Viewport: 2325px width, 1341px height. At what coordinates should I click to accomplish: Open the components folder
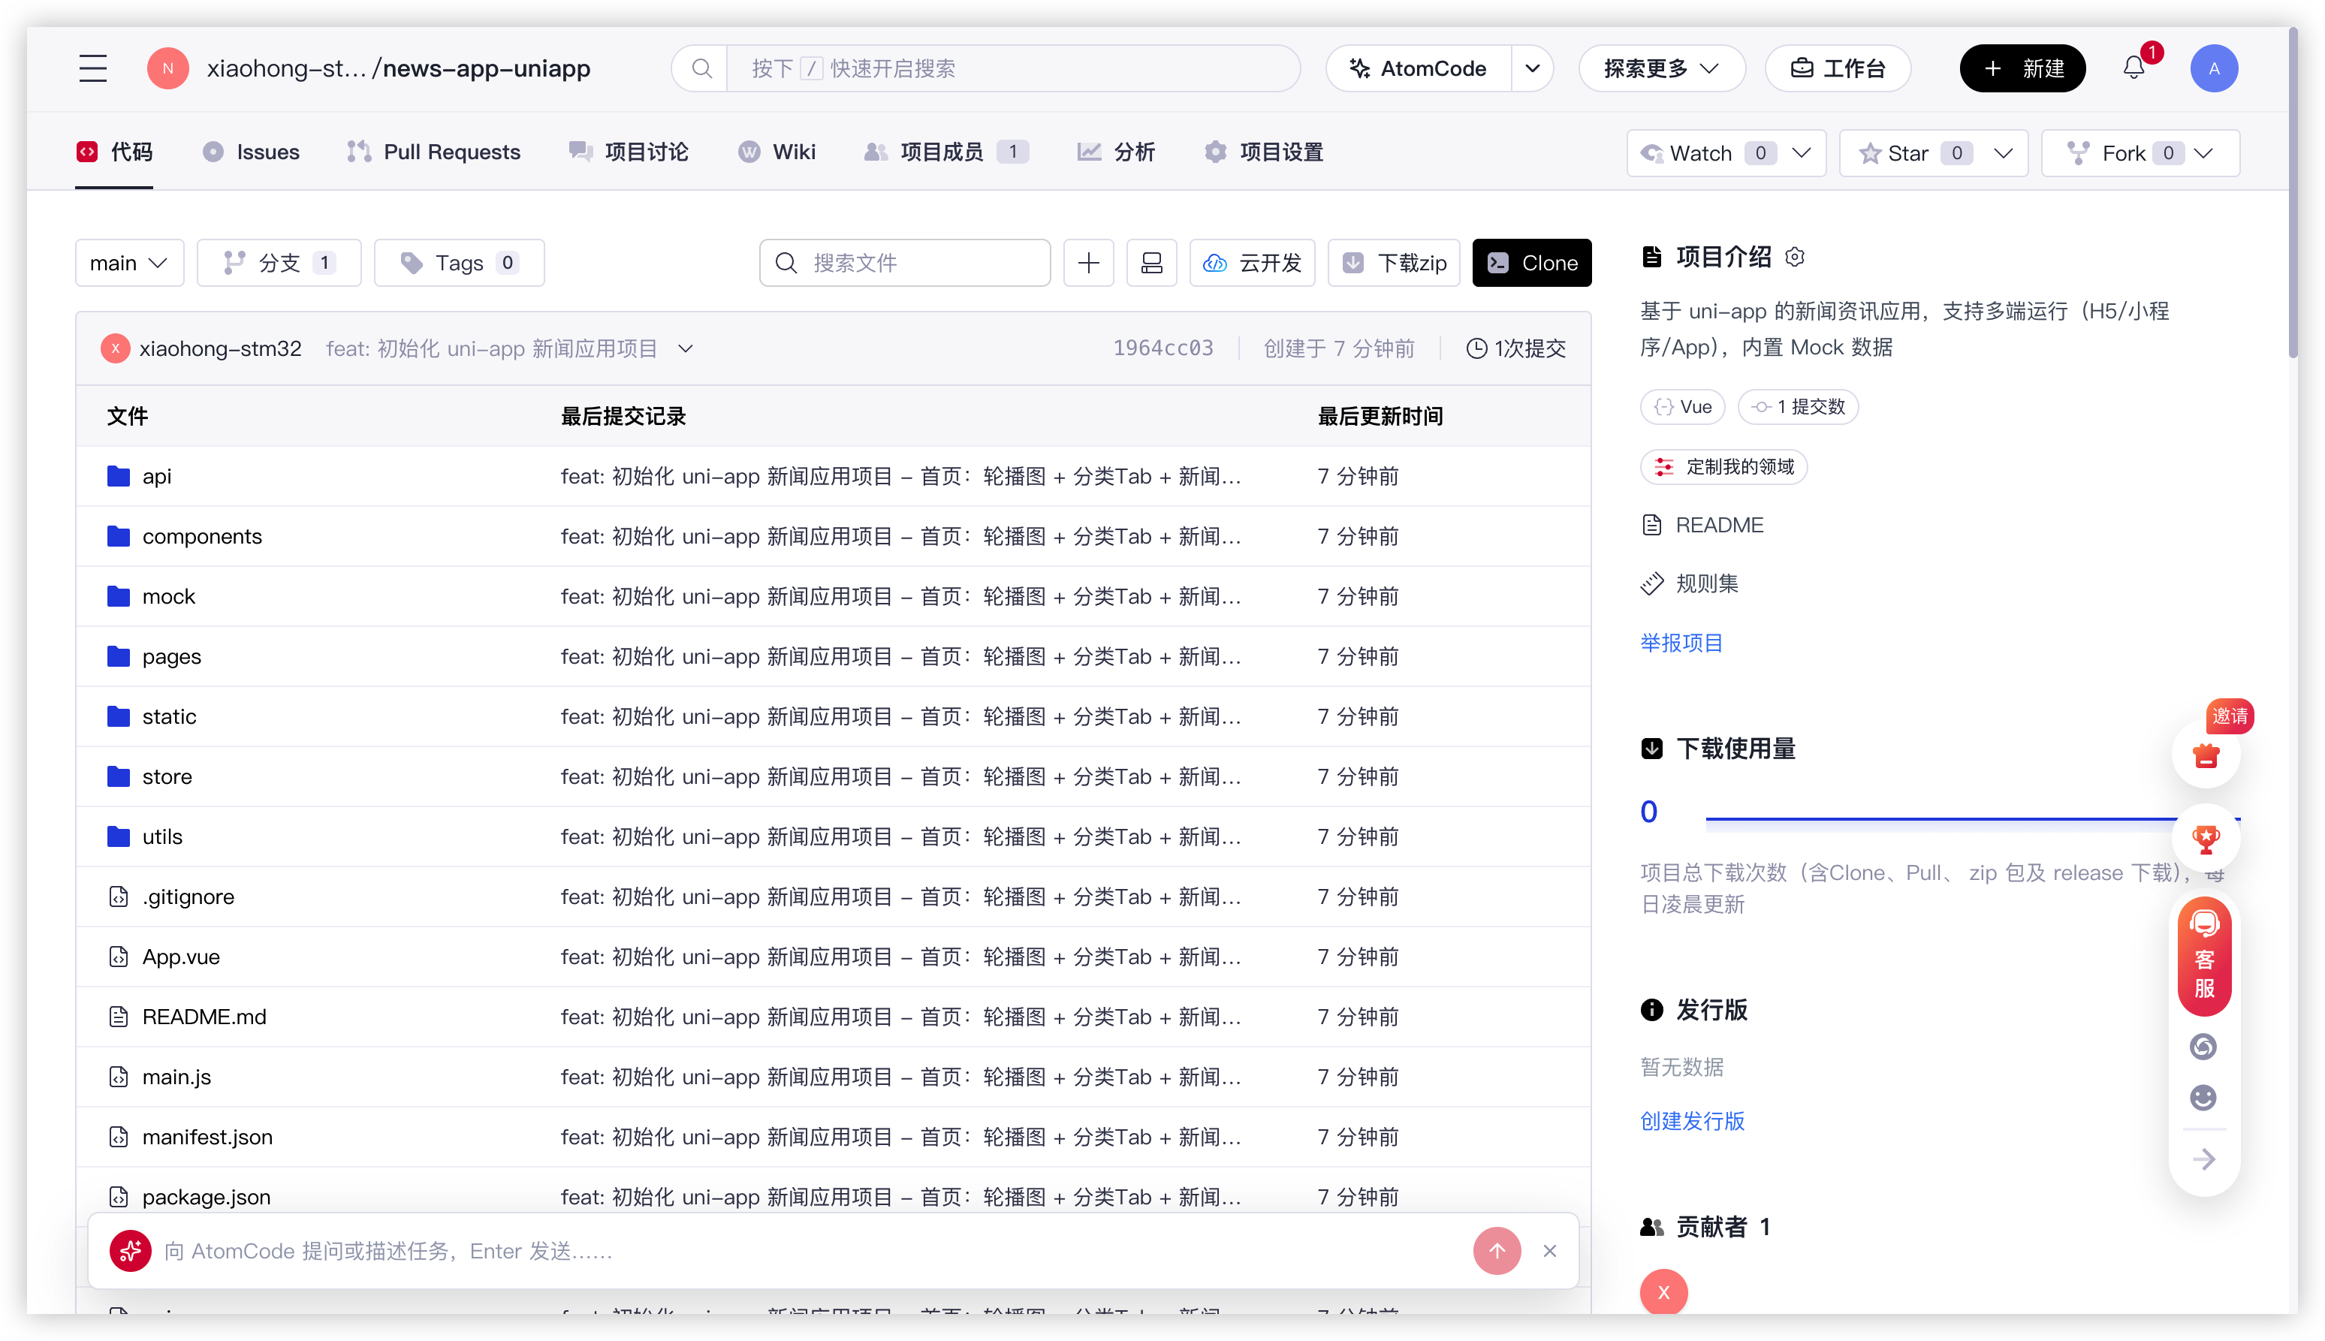202,536
